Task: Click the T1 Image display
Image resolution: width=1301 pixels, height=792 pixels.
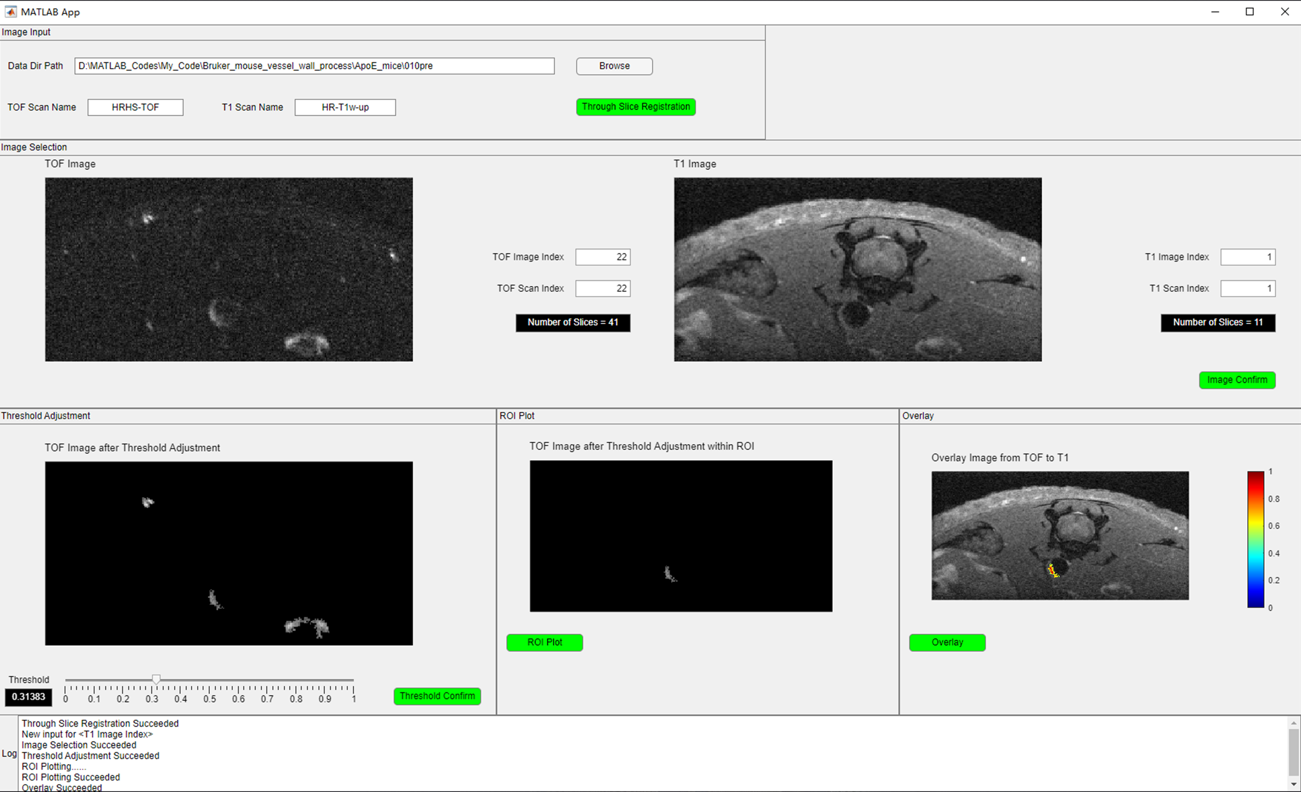Action: tap(858, 269)
